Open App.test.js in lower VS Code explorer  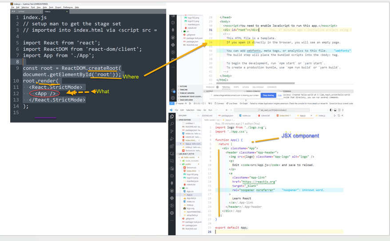click(190, 198)
